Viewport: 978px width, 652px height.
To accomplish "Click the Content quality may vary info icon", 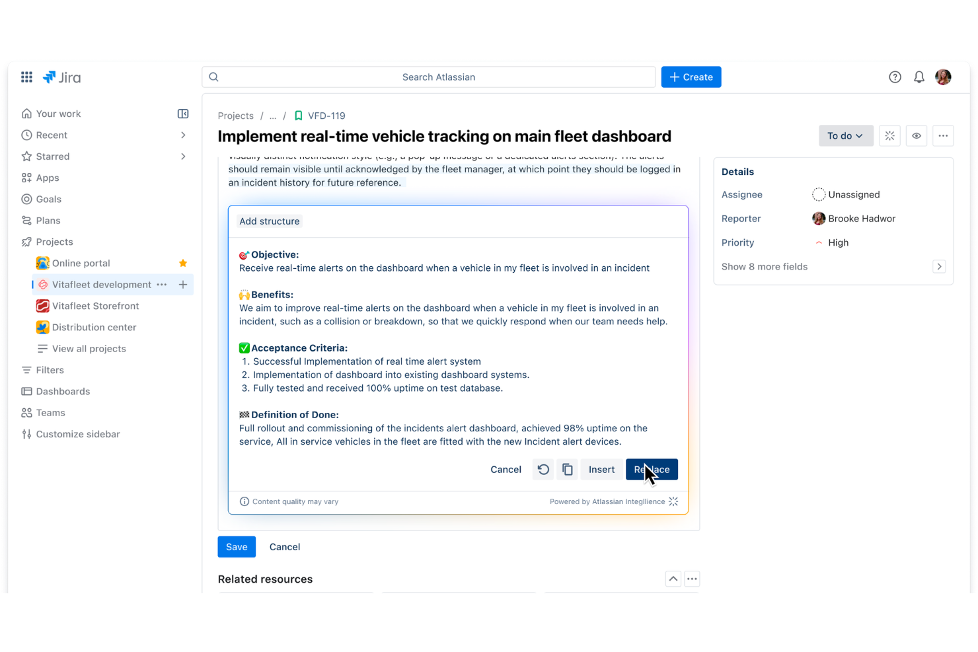I will click(x=244, y=501).
